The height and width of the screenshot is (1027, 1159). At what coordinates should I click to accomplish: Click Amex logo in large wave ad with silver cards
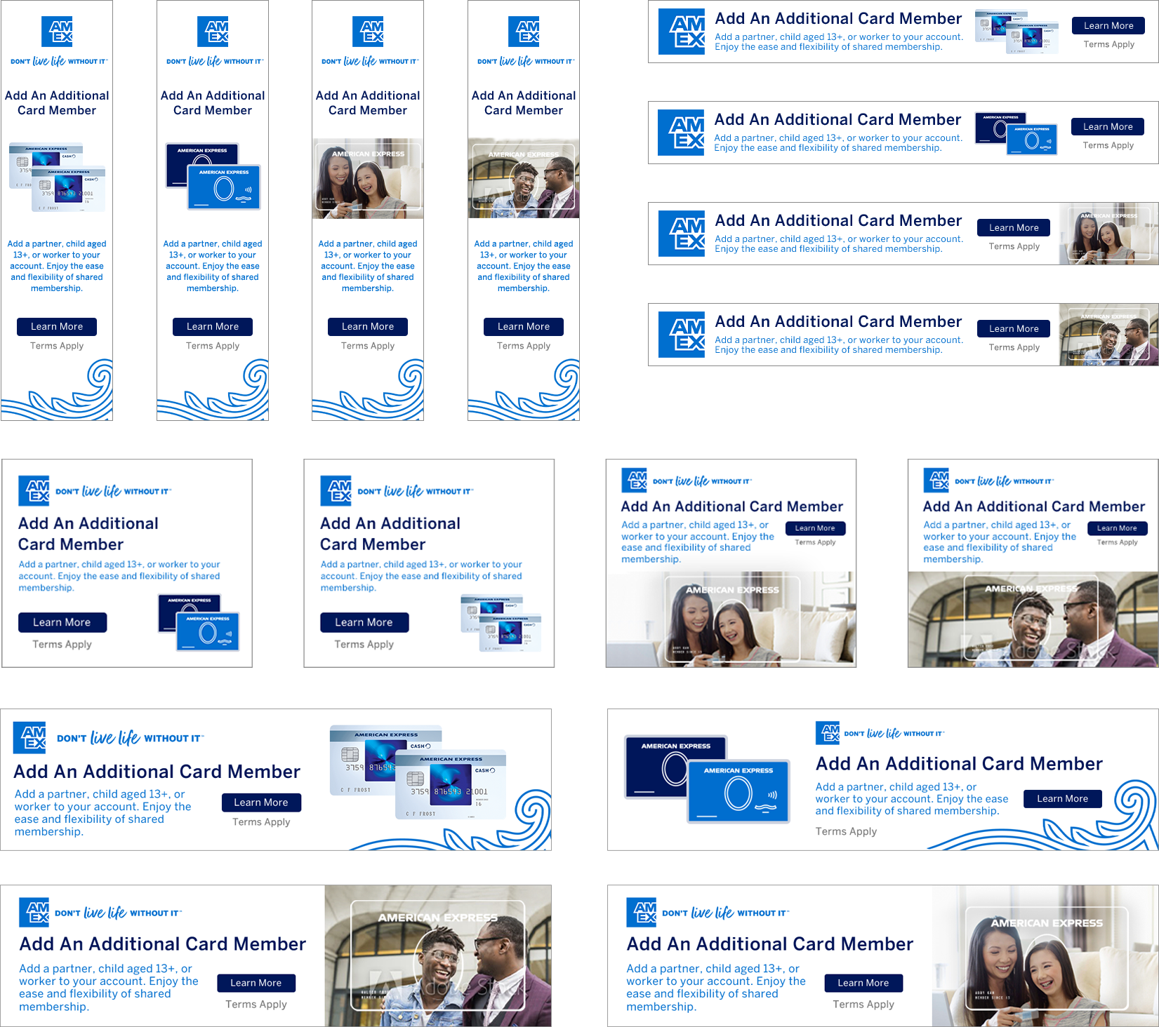tap(29, 737)
